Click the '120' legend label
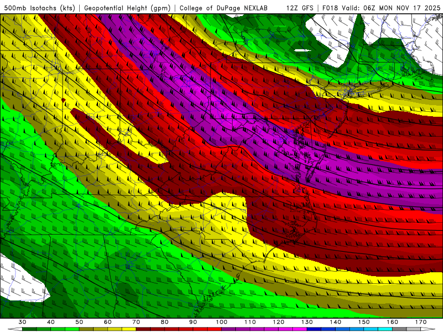Screen dimensions: 443x332 coord(279,322)
